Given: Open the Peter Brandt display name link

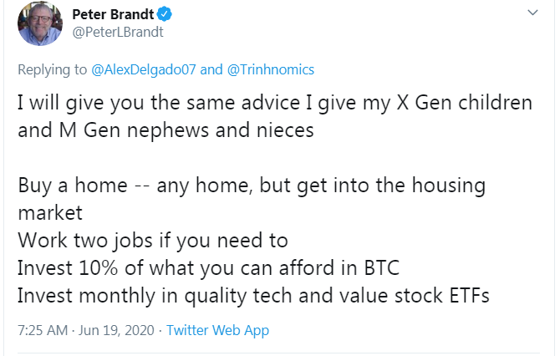Looking at the screenshot, I should pyautogui.click(x=115, y=15).
